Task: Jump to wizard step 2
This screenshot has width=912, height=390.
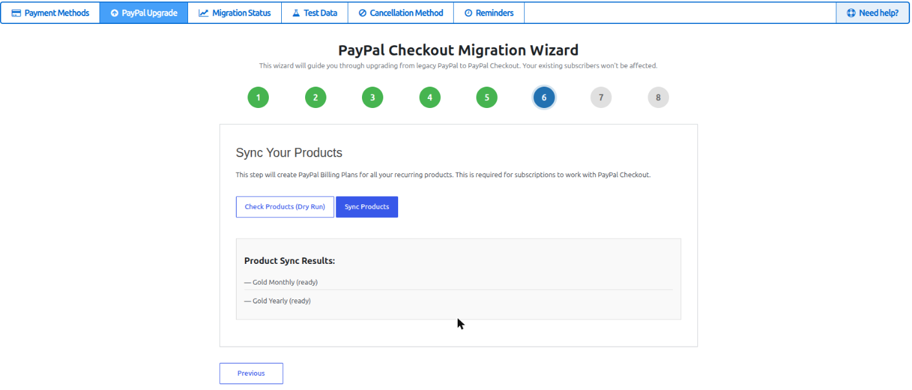Action: click(315, 98)
